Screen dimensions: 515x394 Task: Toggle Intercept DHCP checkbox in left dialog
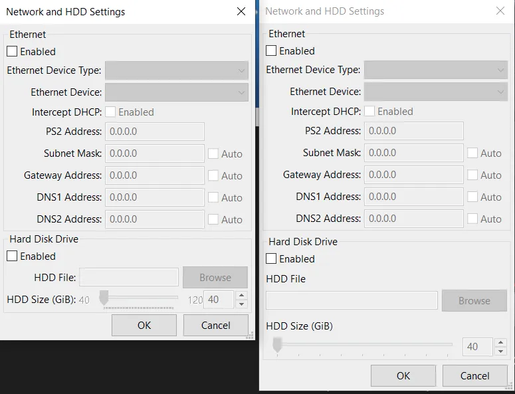pos(110,112)
